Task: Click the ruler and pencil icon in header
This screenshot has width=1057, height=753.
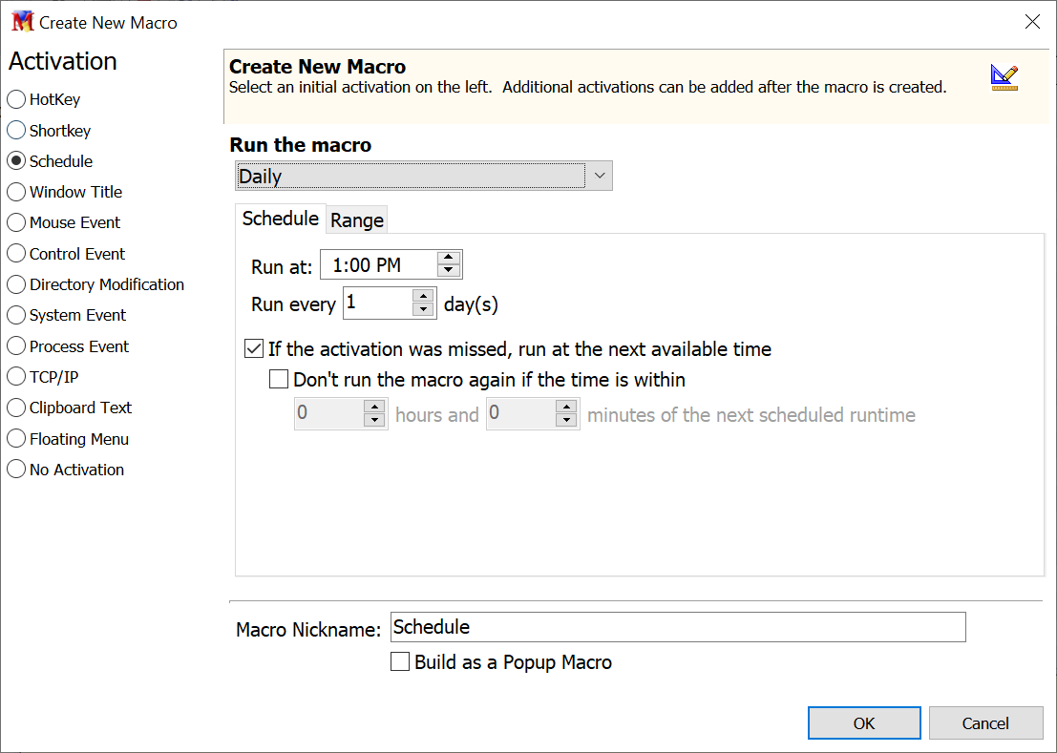Action: [1004, 77]
